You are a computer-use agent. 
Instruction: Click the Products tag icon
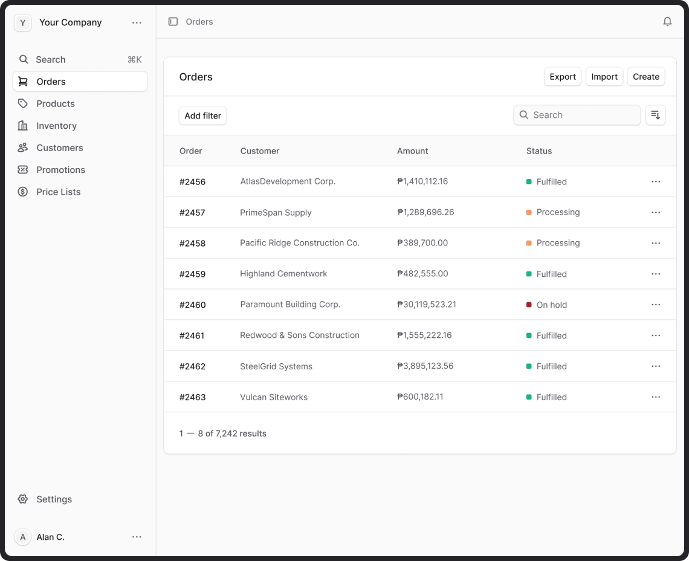tap(23, 103)
